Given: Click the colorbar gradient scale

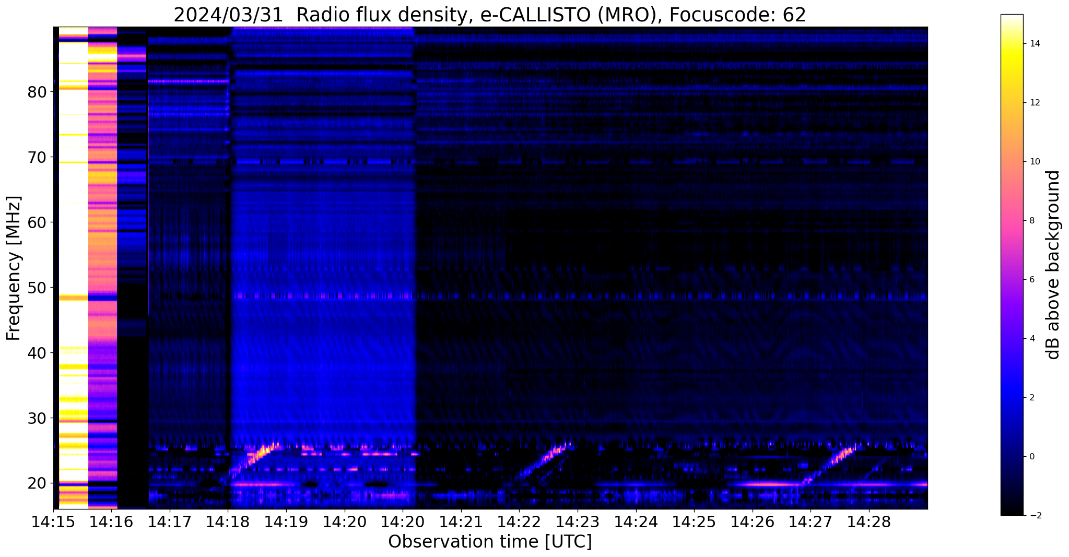Looking at the screenshot, I should click(x=1012, y=265).
